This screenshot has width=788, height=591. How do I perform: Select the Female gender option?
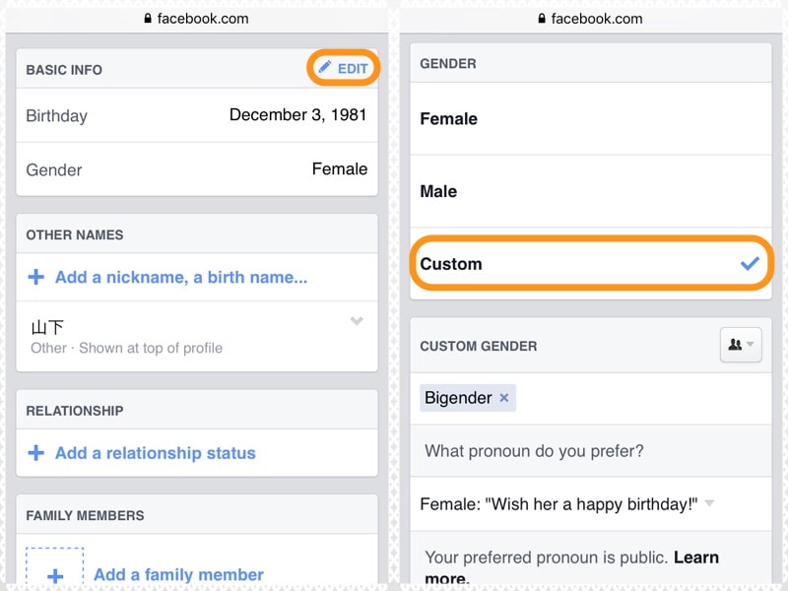448,119
